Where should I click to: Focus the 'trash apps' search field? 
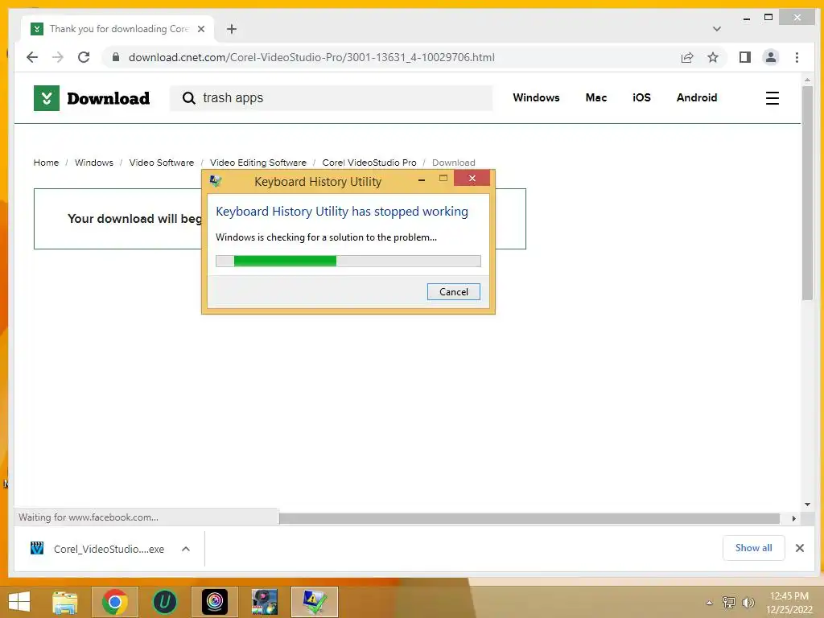pyautogui.click(x=331, y=98)
